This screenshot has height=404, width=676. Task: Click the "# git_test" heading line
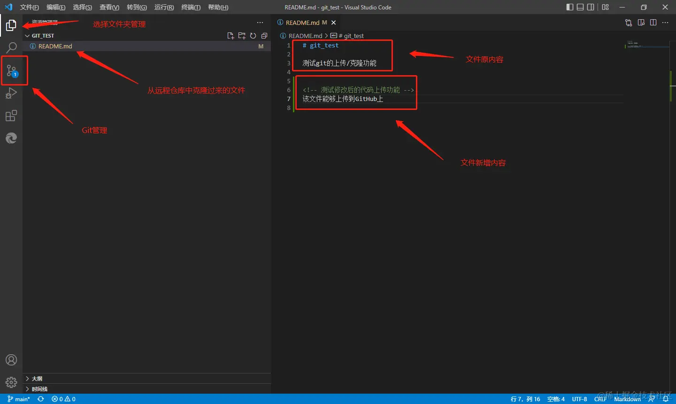tap(321, 46)
